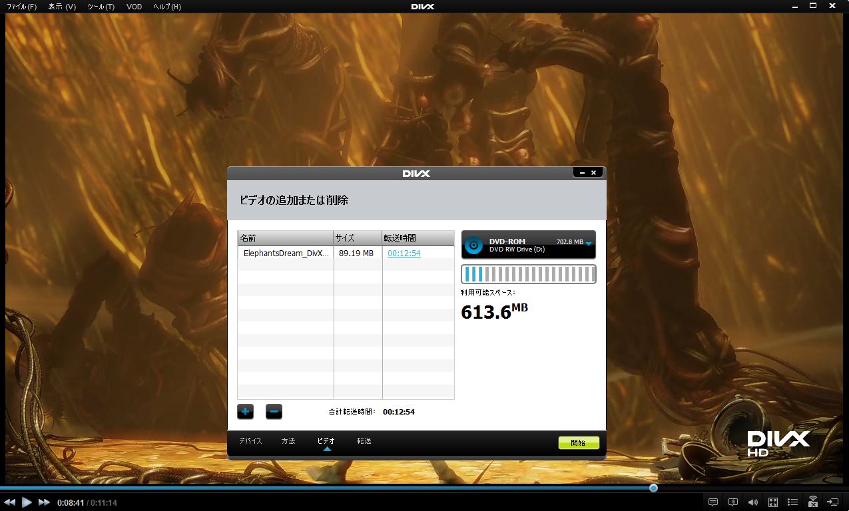This screenshot has height=511, width=849.
Task: Switch to fullscreen mode icon
Action: [x=773, y=502]
